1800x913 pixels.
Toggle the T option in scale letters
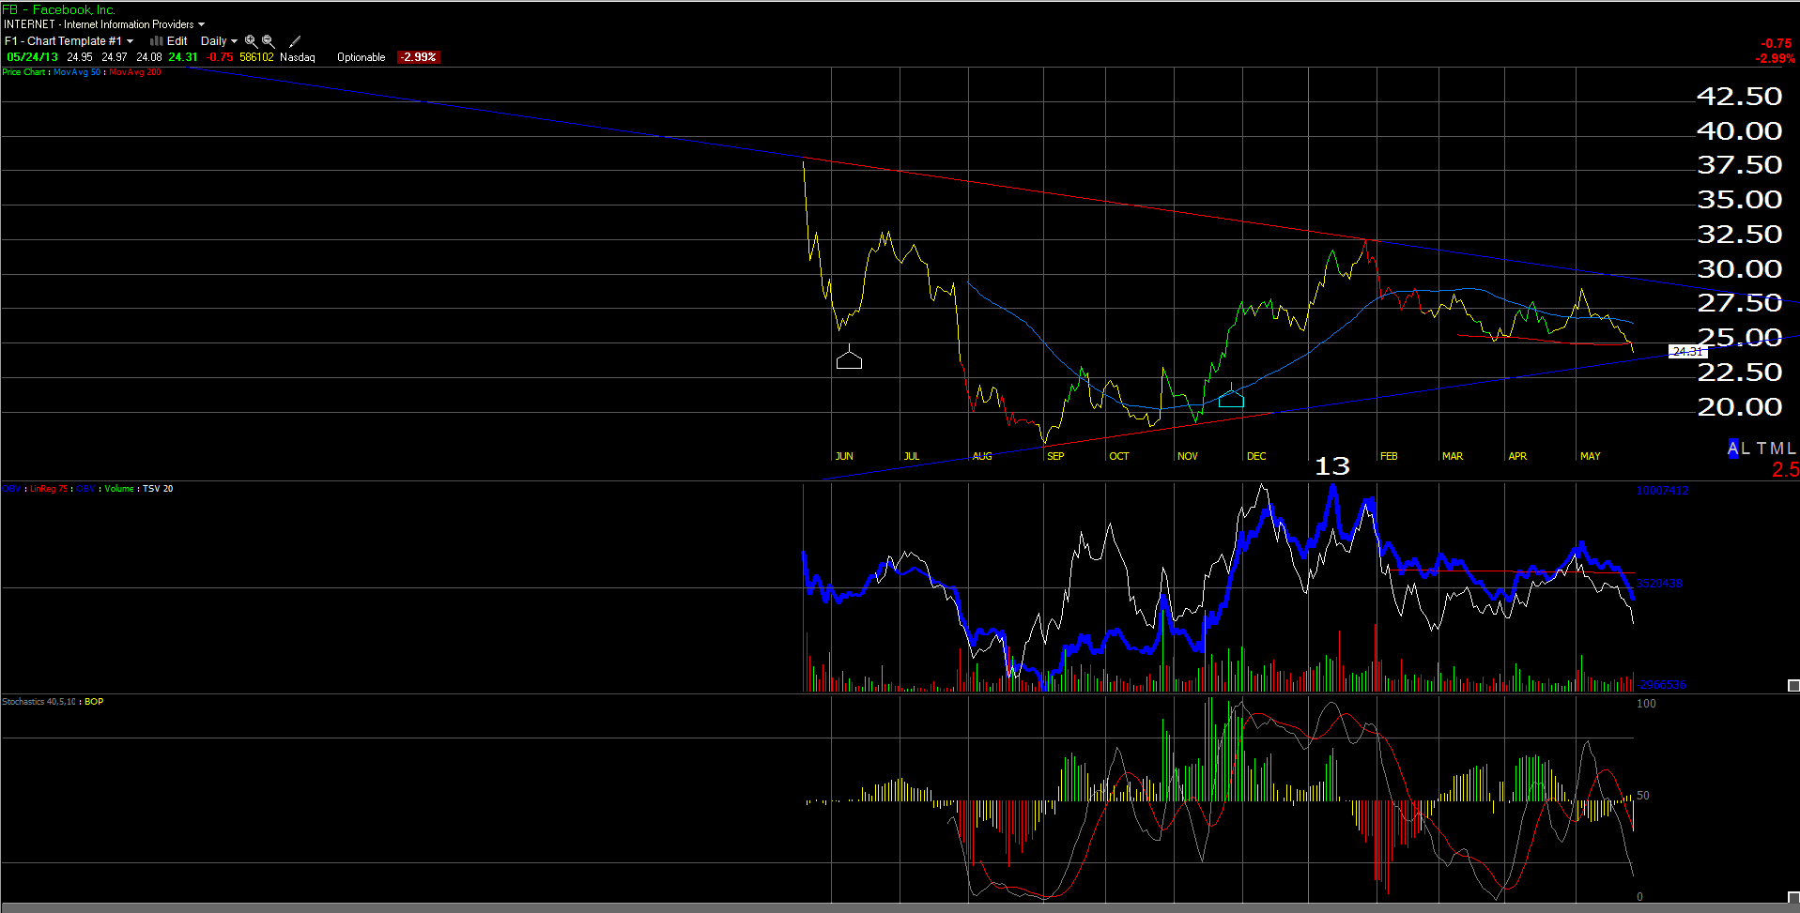click(x=1762, y=449)
